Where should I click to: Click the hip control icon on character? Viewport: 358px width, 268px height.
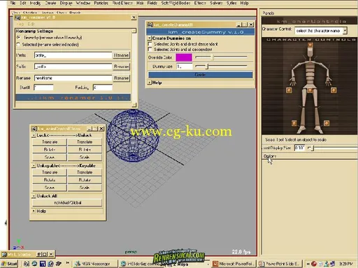[x=310, y=90]
